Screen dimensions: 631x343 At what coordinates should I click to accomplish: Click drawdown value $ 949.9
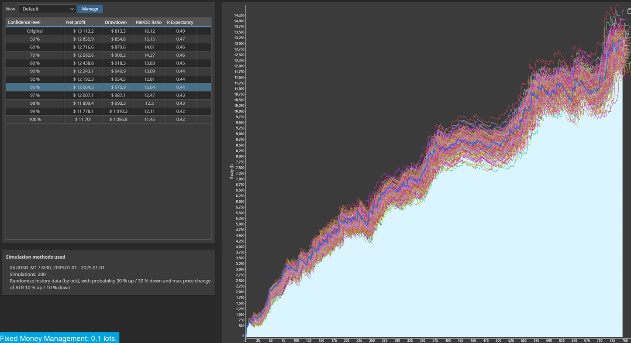click(x=118, y=71)
